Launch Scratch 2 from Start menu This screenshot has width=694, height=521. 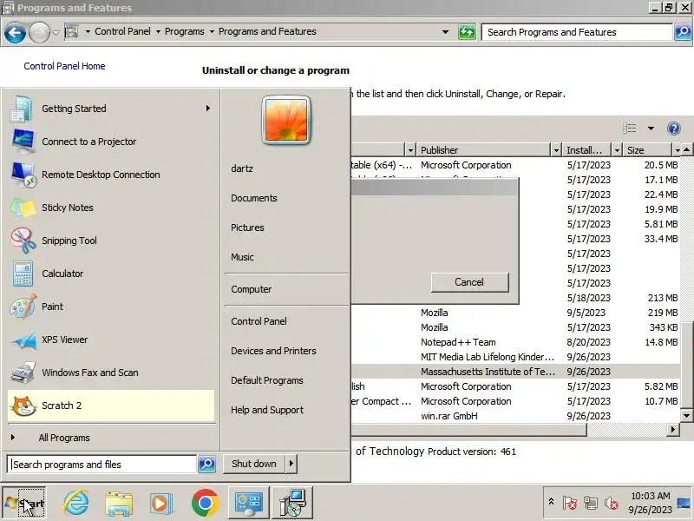coord(111,406)
